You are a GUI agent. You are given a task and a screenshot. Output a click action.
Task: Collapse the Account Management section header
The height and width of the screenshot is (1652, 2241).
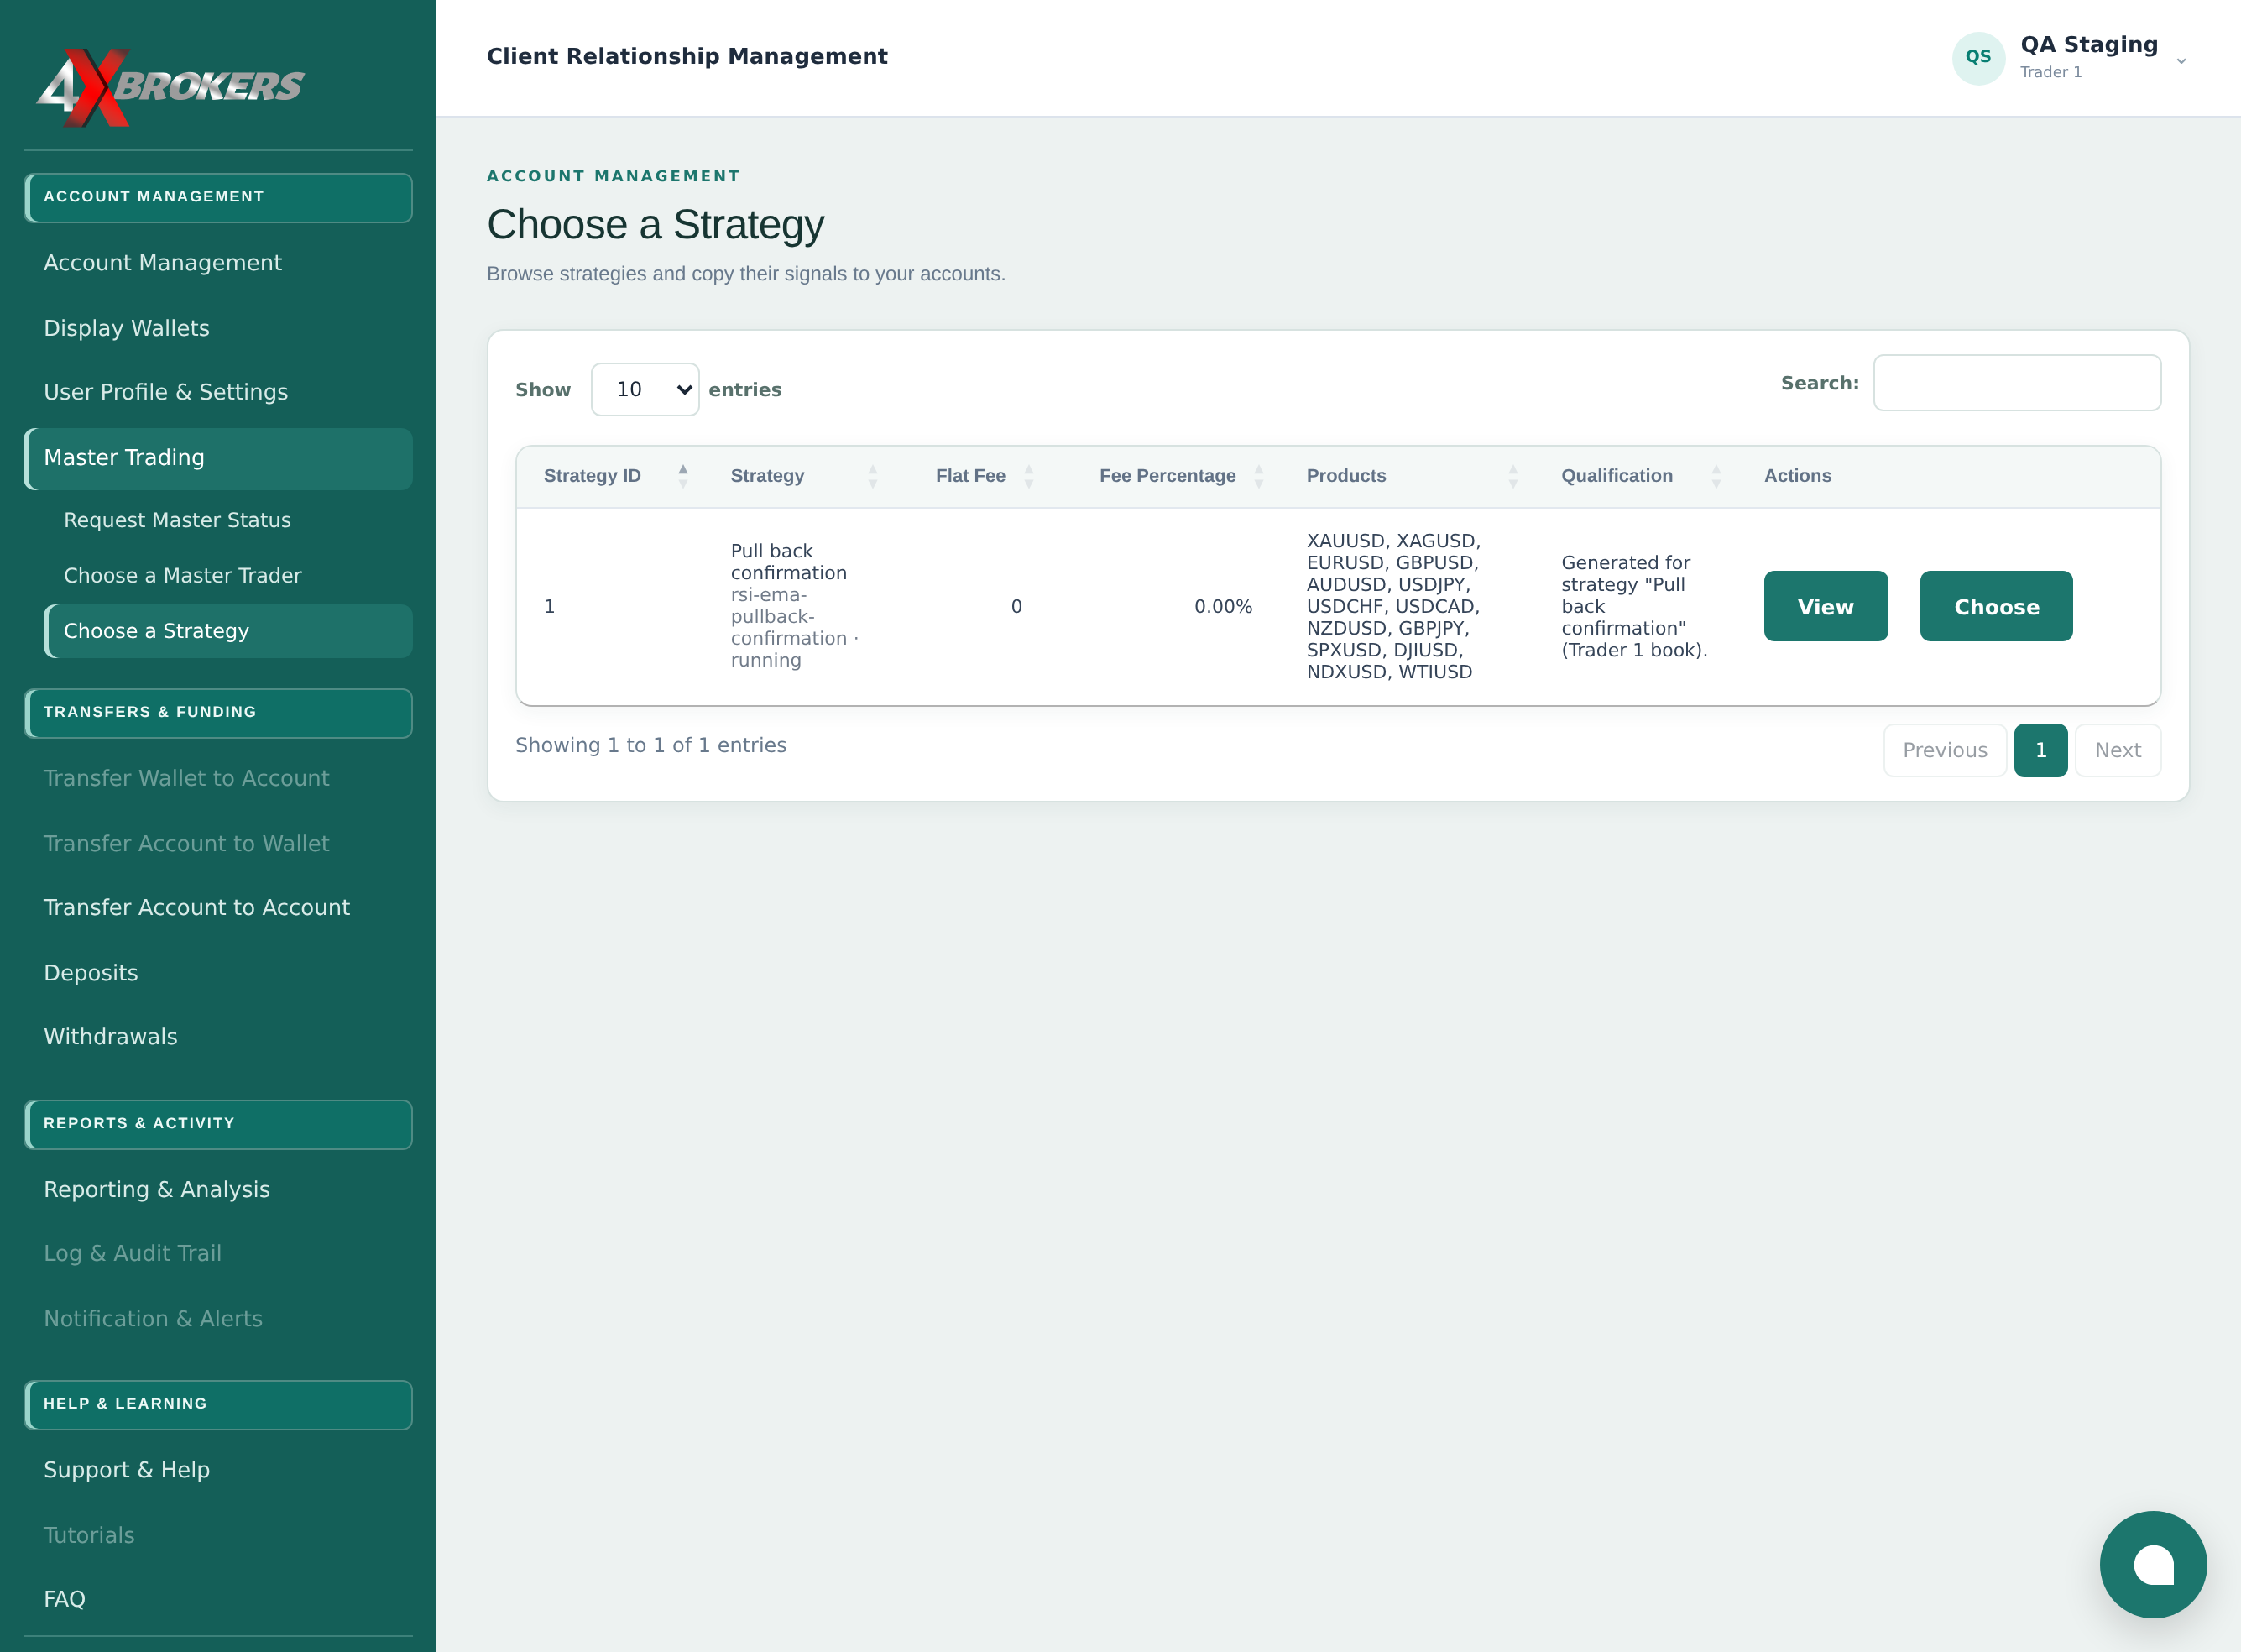[x=218, y=197]
